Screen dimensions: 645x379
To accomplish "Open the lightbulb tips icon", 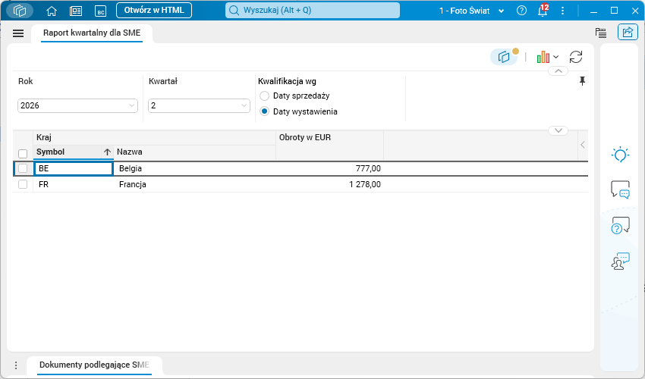I will (x=620, y=155).
